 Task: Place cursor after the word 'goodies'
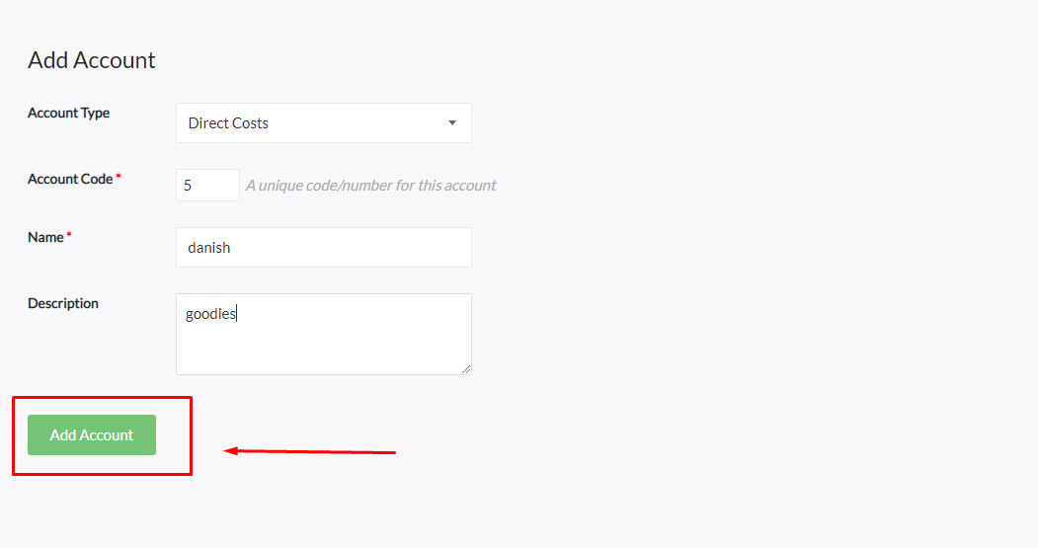(x=237, y=314)
